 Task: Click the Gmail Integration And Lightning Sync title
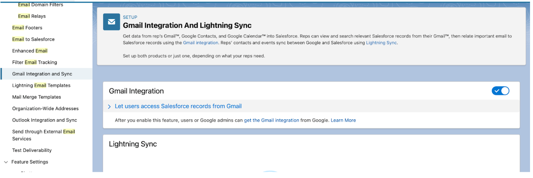[x=187, y=26]
